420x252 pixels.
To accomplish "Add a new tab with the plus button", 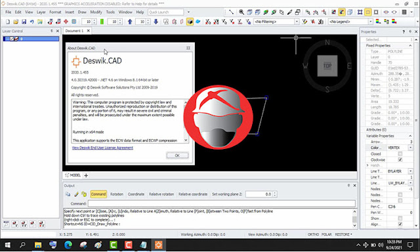I will pos(86,175).
